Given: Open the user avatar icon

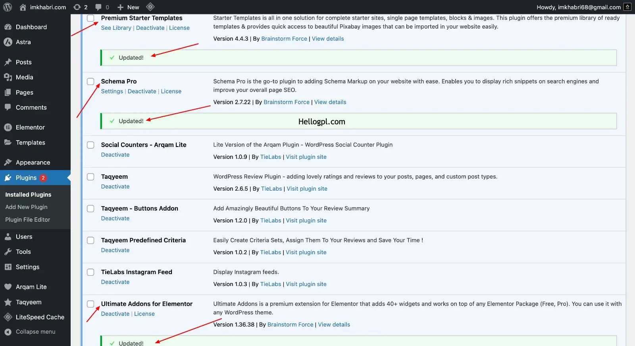Looking at the screenshot, I should pyautogui.click(x=627, y=7).
